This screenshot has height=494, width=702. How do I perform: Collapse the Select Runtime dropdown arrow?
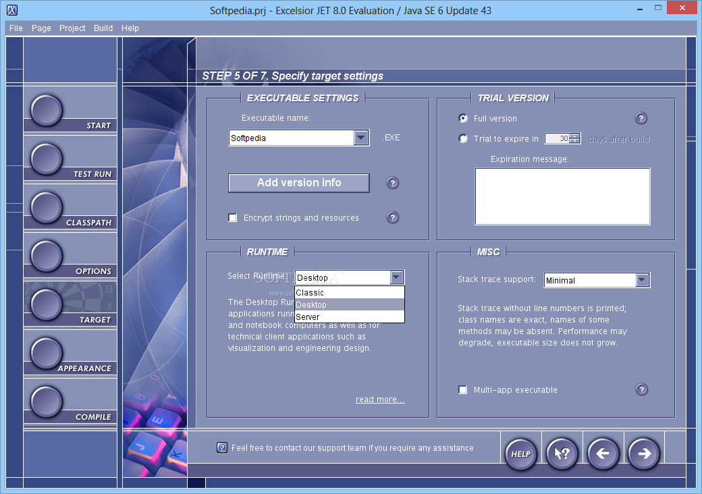tap(396, 277)
